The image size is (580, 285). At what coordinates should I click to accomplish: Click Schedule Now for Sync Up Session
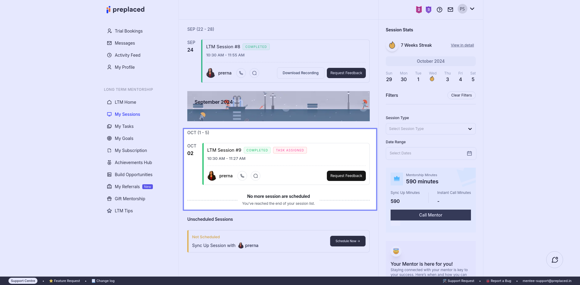[x=348, y=241]
